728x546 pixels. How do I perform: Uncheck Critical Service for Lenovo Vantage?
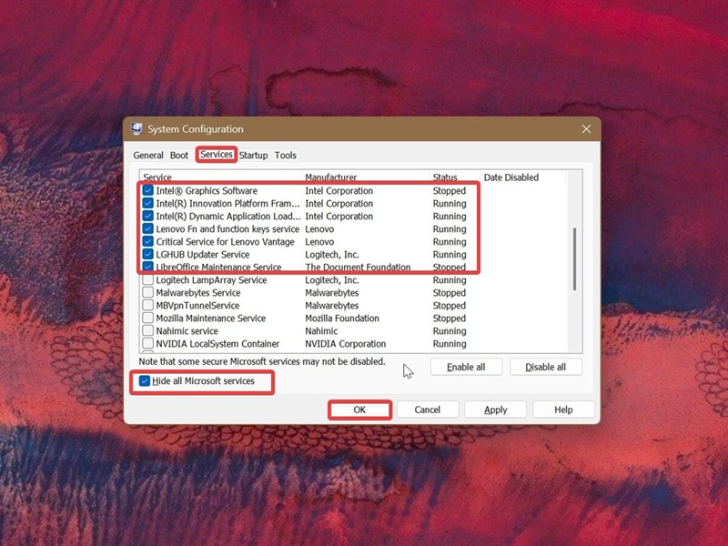pos(147,241)
